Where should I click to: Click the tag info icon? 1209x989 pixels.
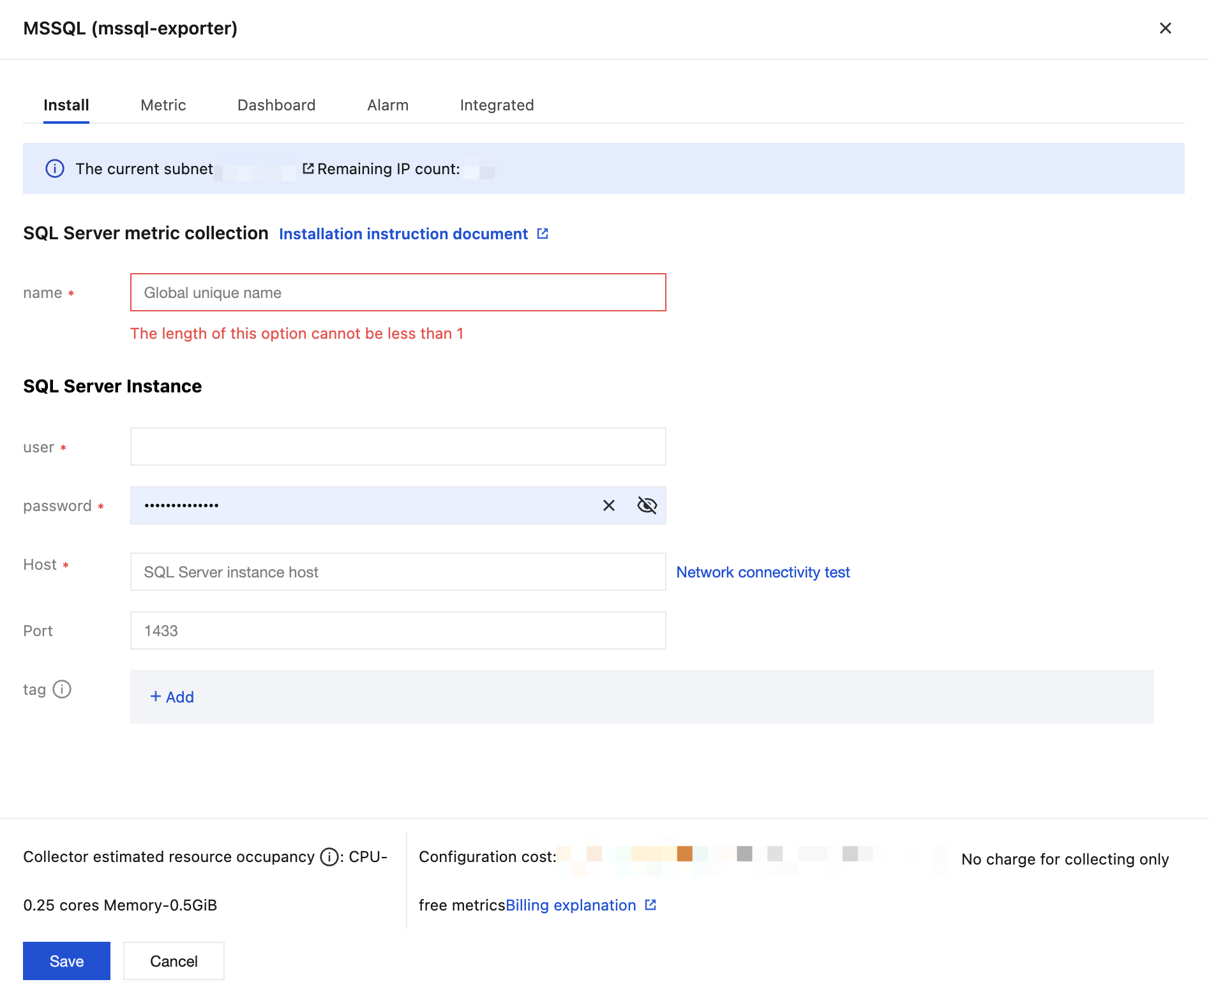click(62, 689)
